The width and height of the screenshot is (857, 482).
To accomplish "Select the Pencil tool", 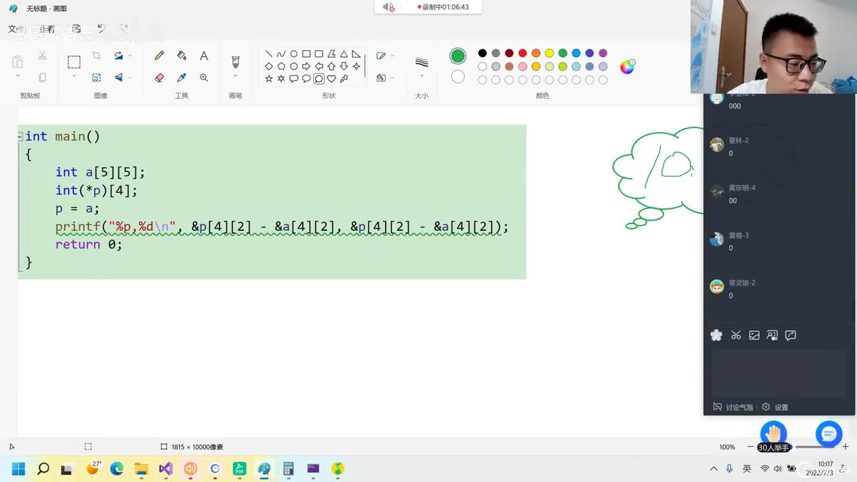I will tap(159, 56).
